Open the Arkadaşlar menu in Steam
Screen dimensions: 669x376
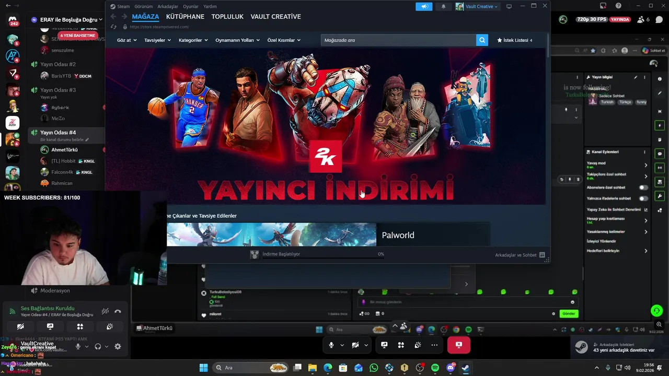pos(168,6)
